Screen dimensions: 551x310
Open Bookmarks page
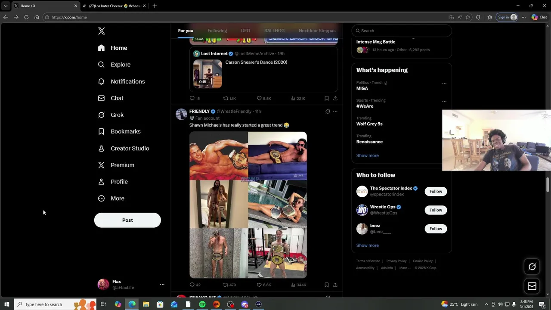[x=119, y=131]
